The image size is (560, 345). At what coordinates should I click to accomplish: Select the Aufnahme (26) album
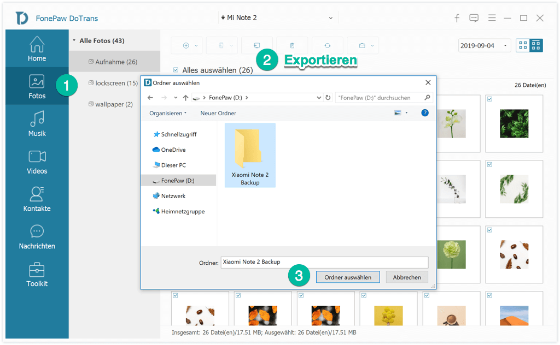pos(114,62)
